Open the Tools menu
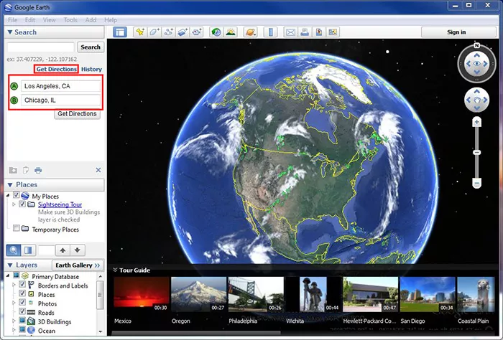 click(70, 20)
